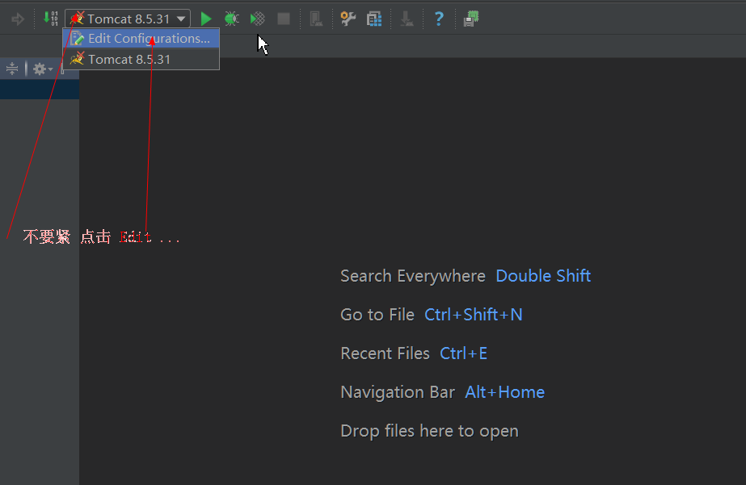Click the download arrow icon in toolbar
Viewport: 746px width, 485px height.
click(x=407, y=19)
